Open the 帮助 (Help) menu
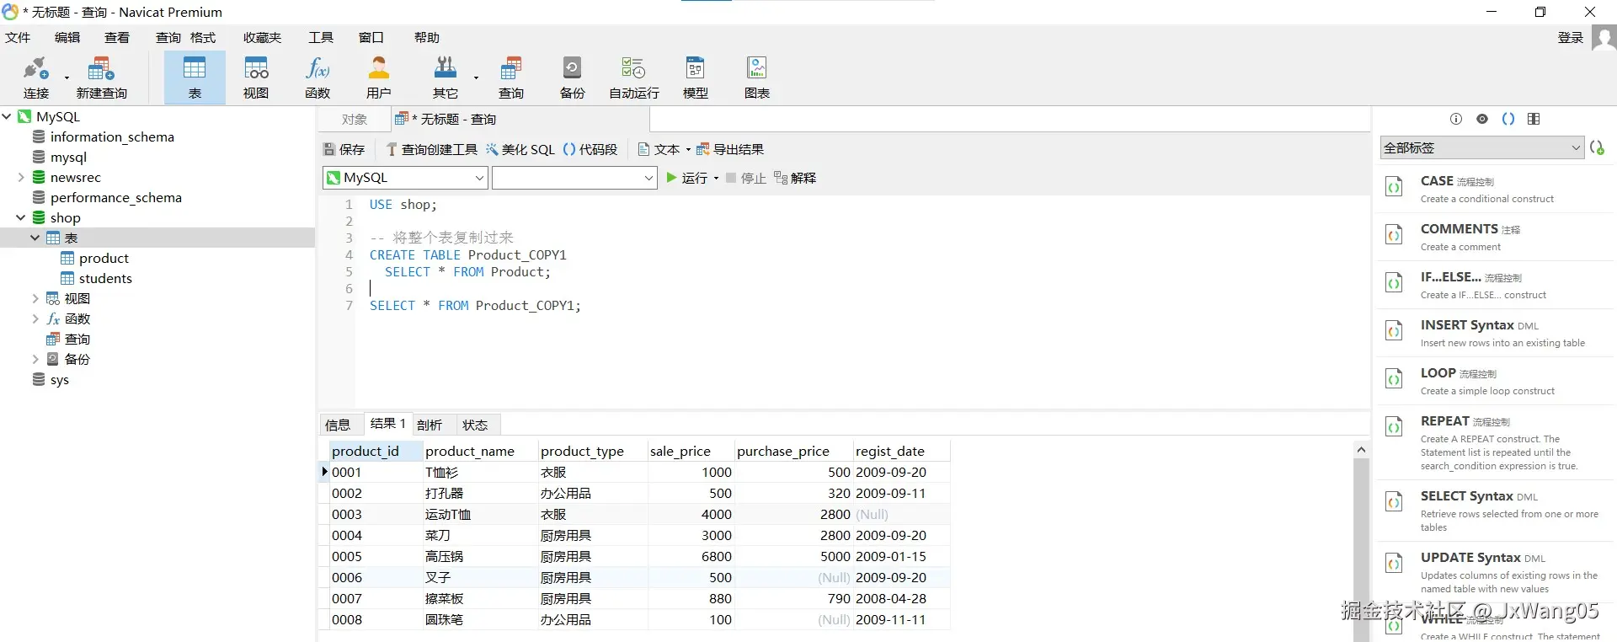This screenshot has height=642, width=1617. (427, 38)
